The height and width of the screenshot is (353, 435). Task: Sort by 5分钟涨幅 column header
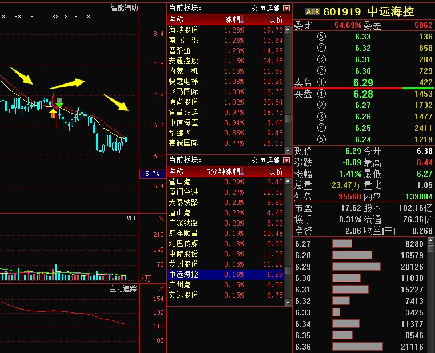(225, 171)
